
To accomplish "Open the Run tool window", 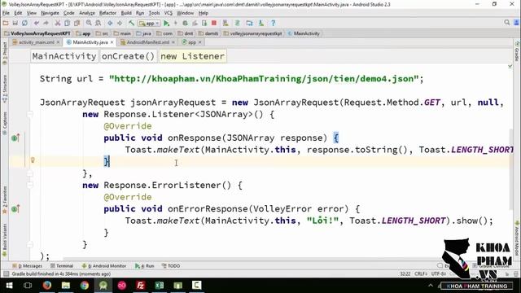I will 145,266.
